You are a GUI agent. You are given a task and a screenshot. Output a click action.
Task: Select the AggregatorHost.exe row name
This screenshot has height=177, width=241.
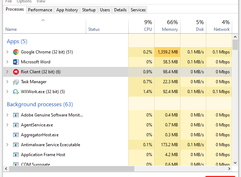coord(40,135)
